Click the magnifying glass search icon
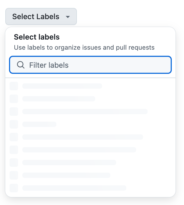The height and width of the screenshot is (205, 184). 20,65
